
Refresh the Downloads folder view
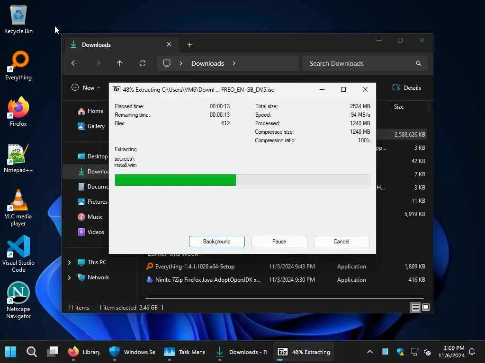click(143, 63)
